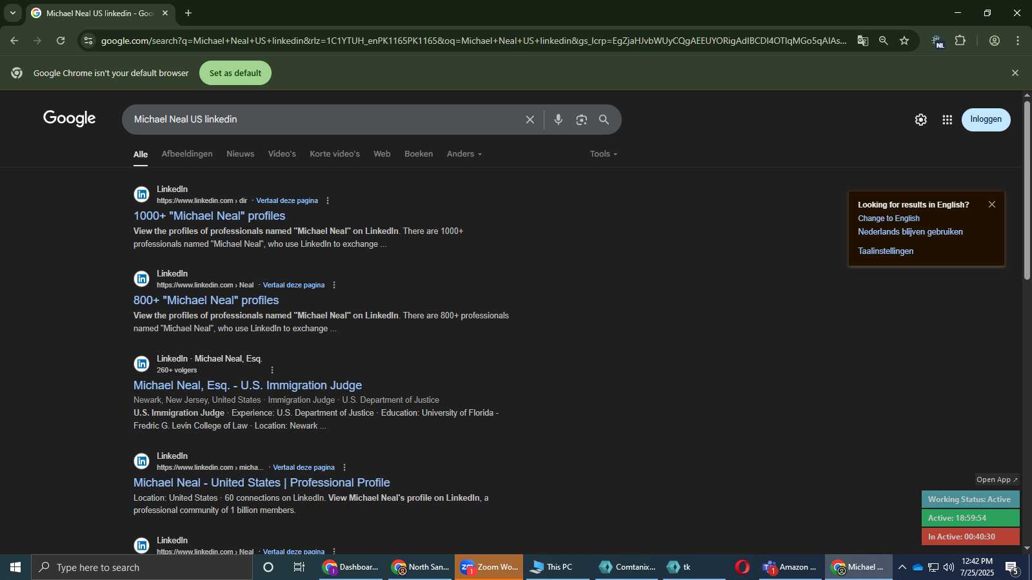Image resolution: width=1032 pixels, height=580 pixels.
Task: Show hidden system tray icons
Action: point(902,567)
